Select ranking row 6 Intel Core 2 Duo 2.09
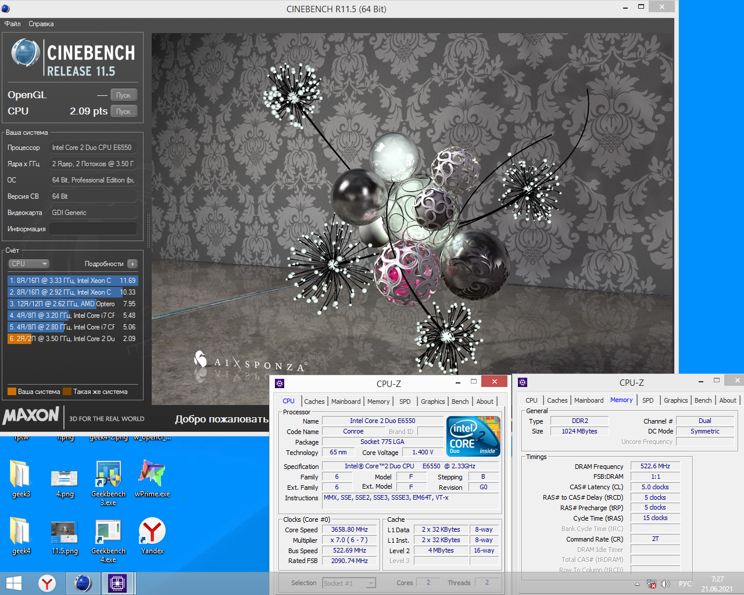 73,339
